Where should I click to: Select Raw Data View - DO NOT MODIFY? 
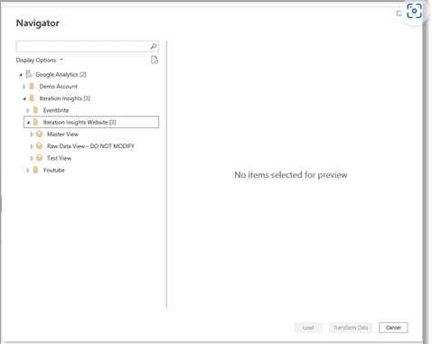pyautogui.click(x=90, y=146)
